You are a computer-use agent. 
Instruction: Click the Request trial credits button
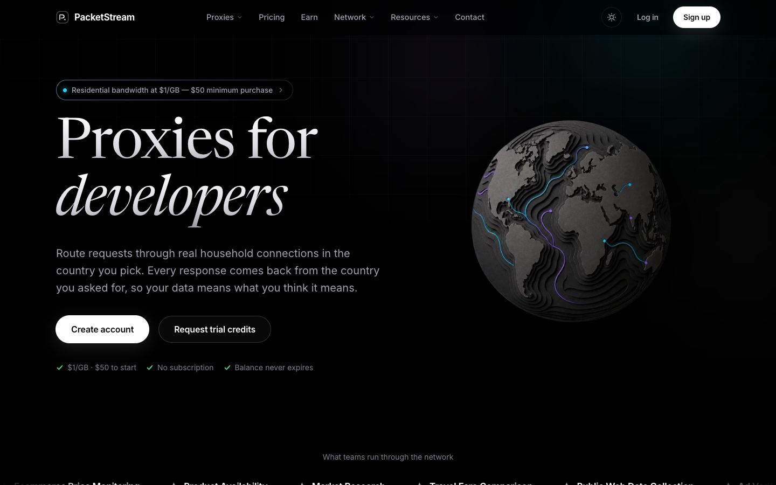tap(214, 329)
